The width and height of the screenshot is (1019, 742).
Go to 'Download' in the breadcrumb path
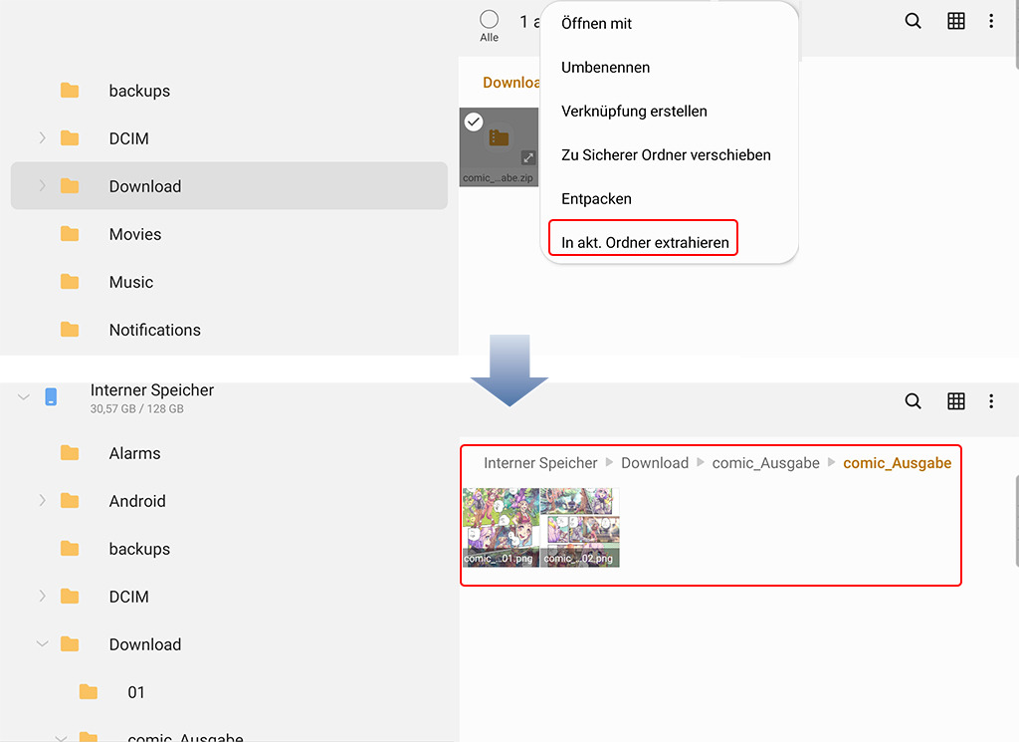pyautogui.click(x=655, y=463)
